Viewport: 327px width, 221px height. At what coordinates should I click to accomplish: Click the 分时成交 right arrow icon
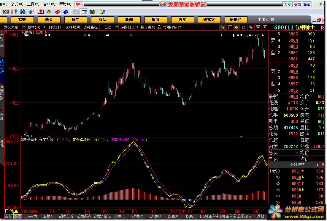coord(318,165)
